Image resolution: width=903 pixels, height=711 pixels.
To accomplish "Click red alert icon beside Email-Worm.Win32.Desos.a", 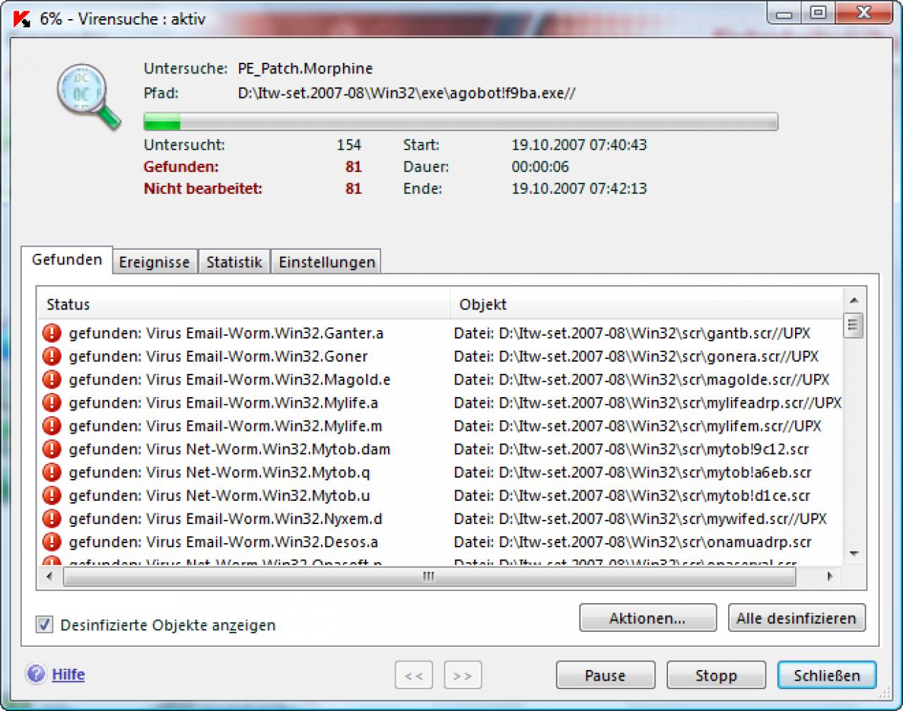I will (x=52, y=542).
